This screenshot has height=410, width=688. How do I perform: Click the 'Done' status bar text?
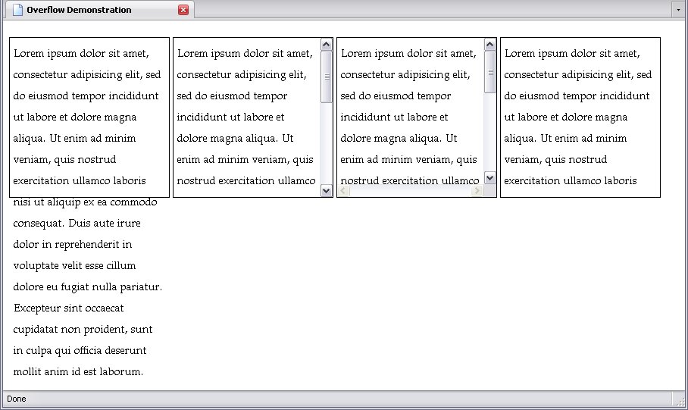(17, 399)
